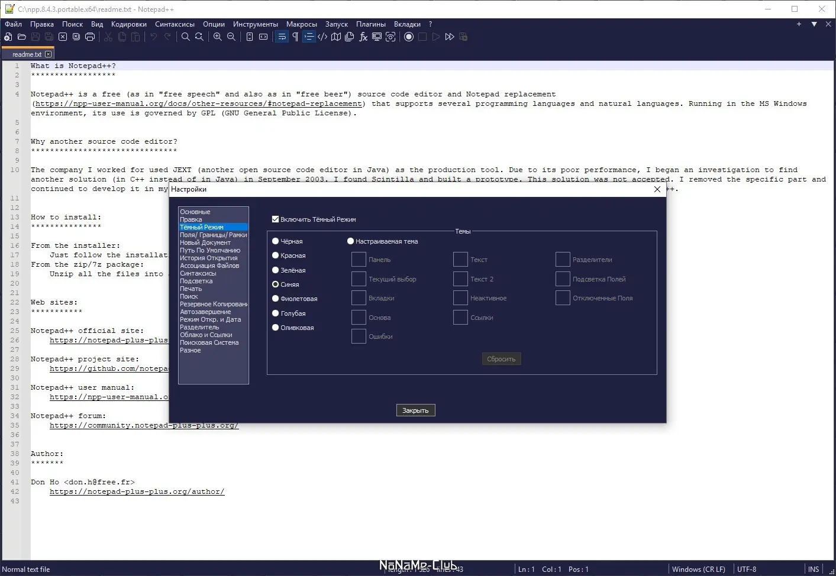
Task: Show all characters with the pilcrow icon
Action: [295, 37]
